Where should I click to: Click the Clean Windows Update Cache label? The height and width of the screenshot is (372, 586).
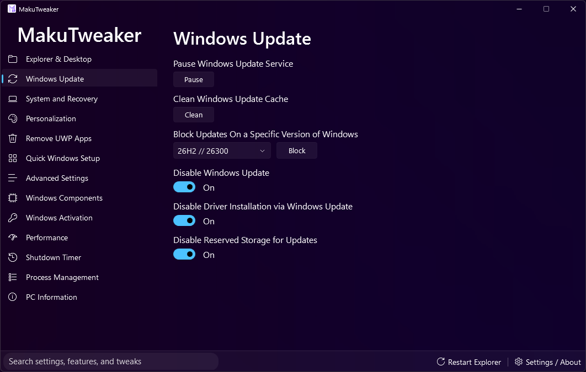click(231, 99)
